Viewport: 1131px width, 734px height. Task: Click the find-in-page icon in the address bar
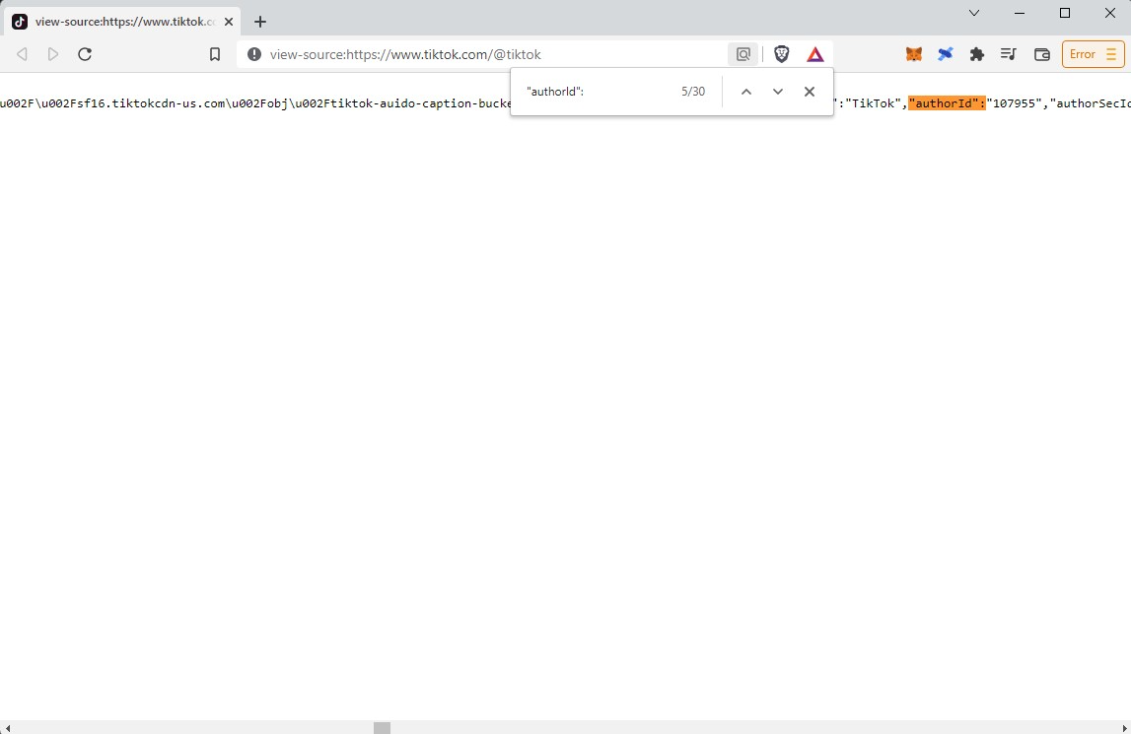pyautogui.click(x=742, y=54)
